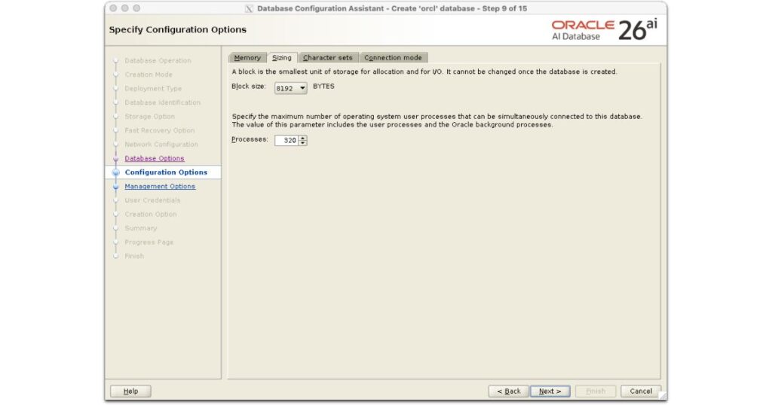Screen dimensions: 772x405
Task: Click the Oracle AI Database logo
Action: point(604,30)
